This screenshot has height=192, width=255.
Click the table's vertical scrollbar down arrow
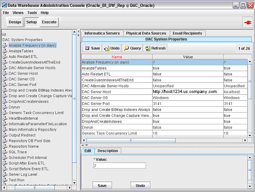249,135
